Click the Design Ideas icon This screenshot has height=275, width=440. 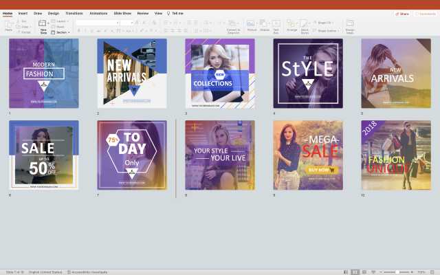click(x=350, y=25)
